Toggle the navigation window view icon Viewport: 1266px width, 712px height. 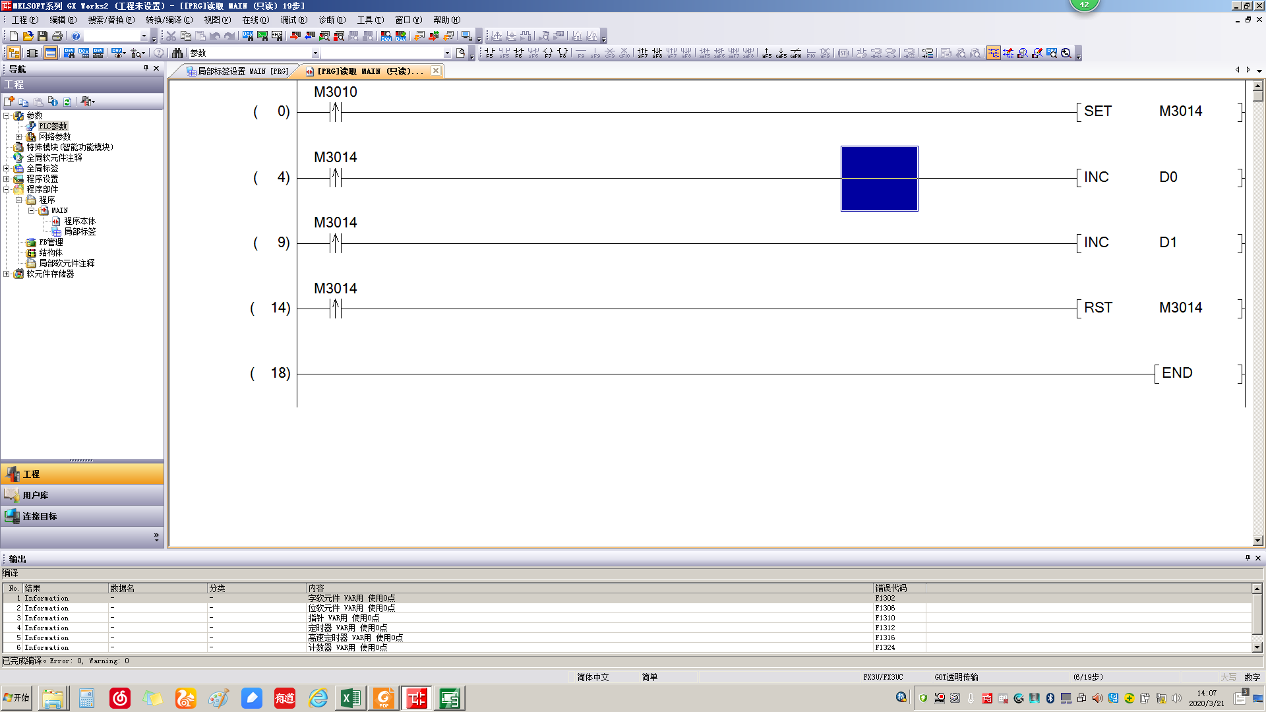pyautogui.click(x=14, y=53)
